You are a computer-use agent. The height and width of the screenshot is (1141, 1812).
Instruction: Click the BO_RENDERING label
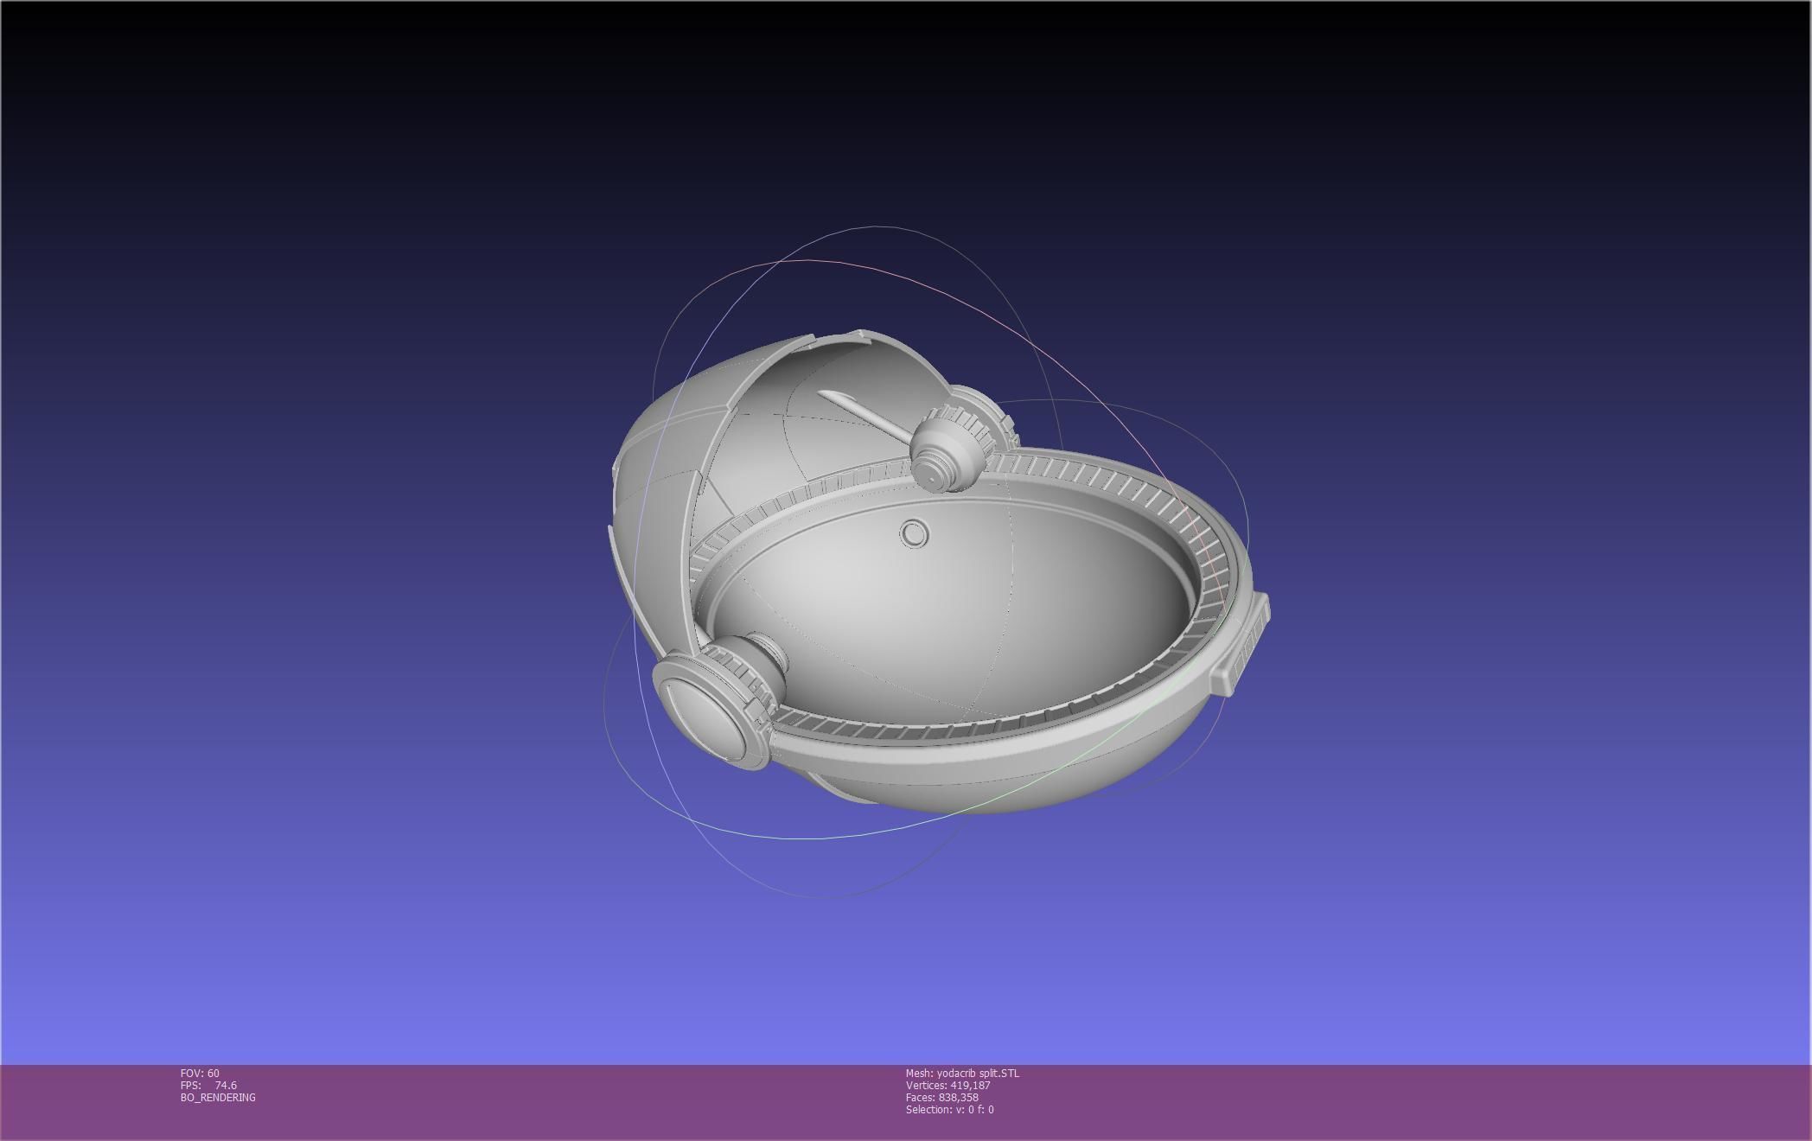(x=218, y=1097)
